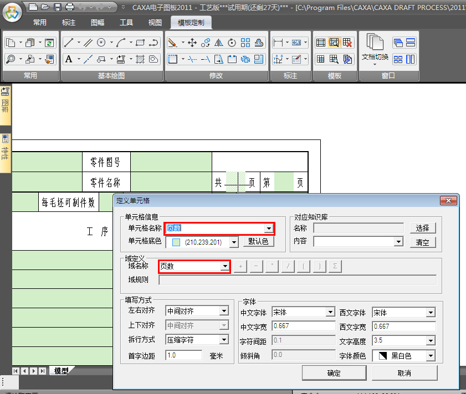Screen dimensions: 466x394
Task: Open the 视图 ribbon tab
Action: point(155,23)
